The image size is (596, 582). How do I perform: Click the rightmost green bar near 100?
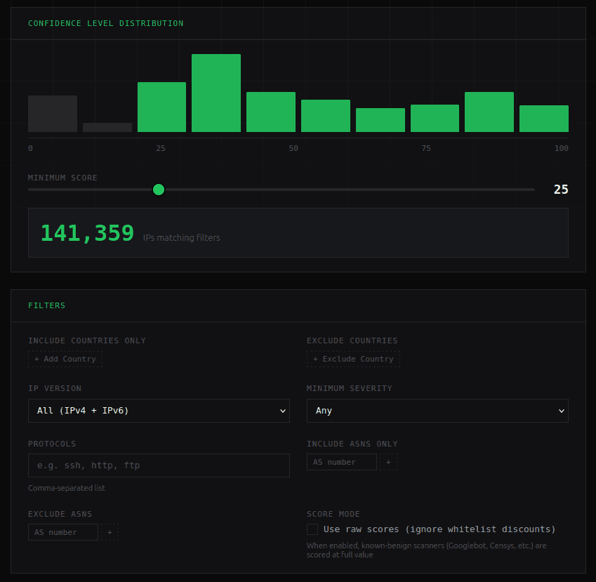click(544, 118)
